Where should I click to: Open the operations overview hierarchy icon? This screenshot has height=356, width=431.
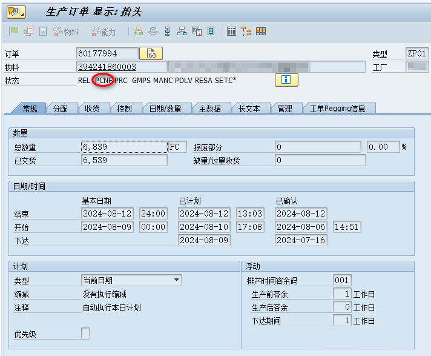[139, 32]
